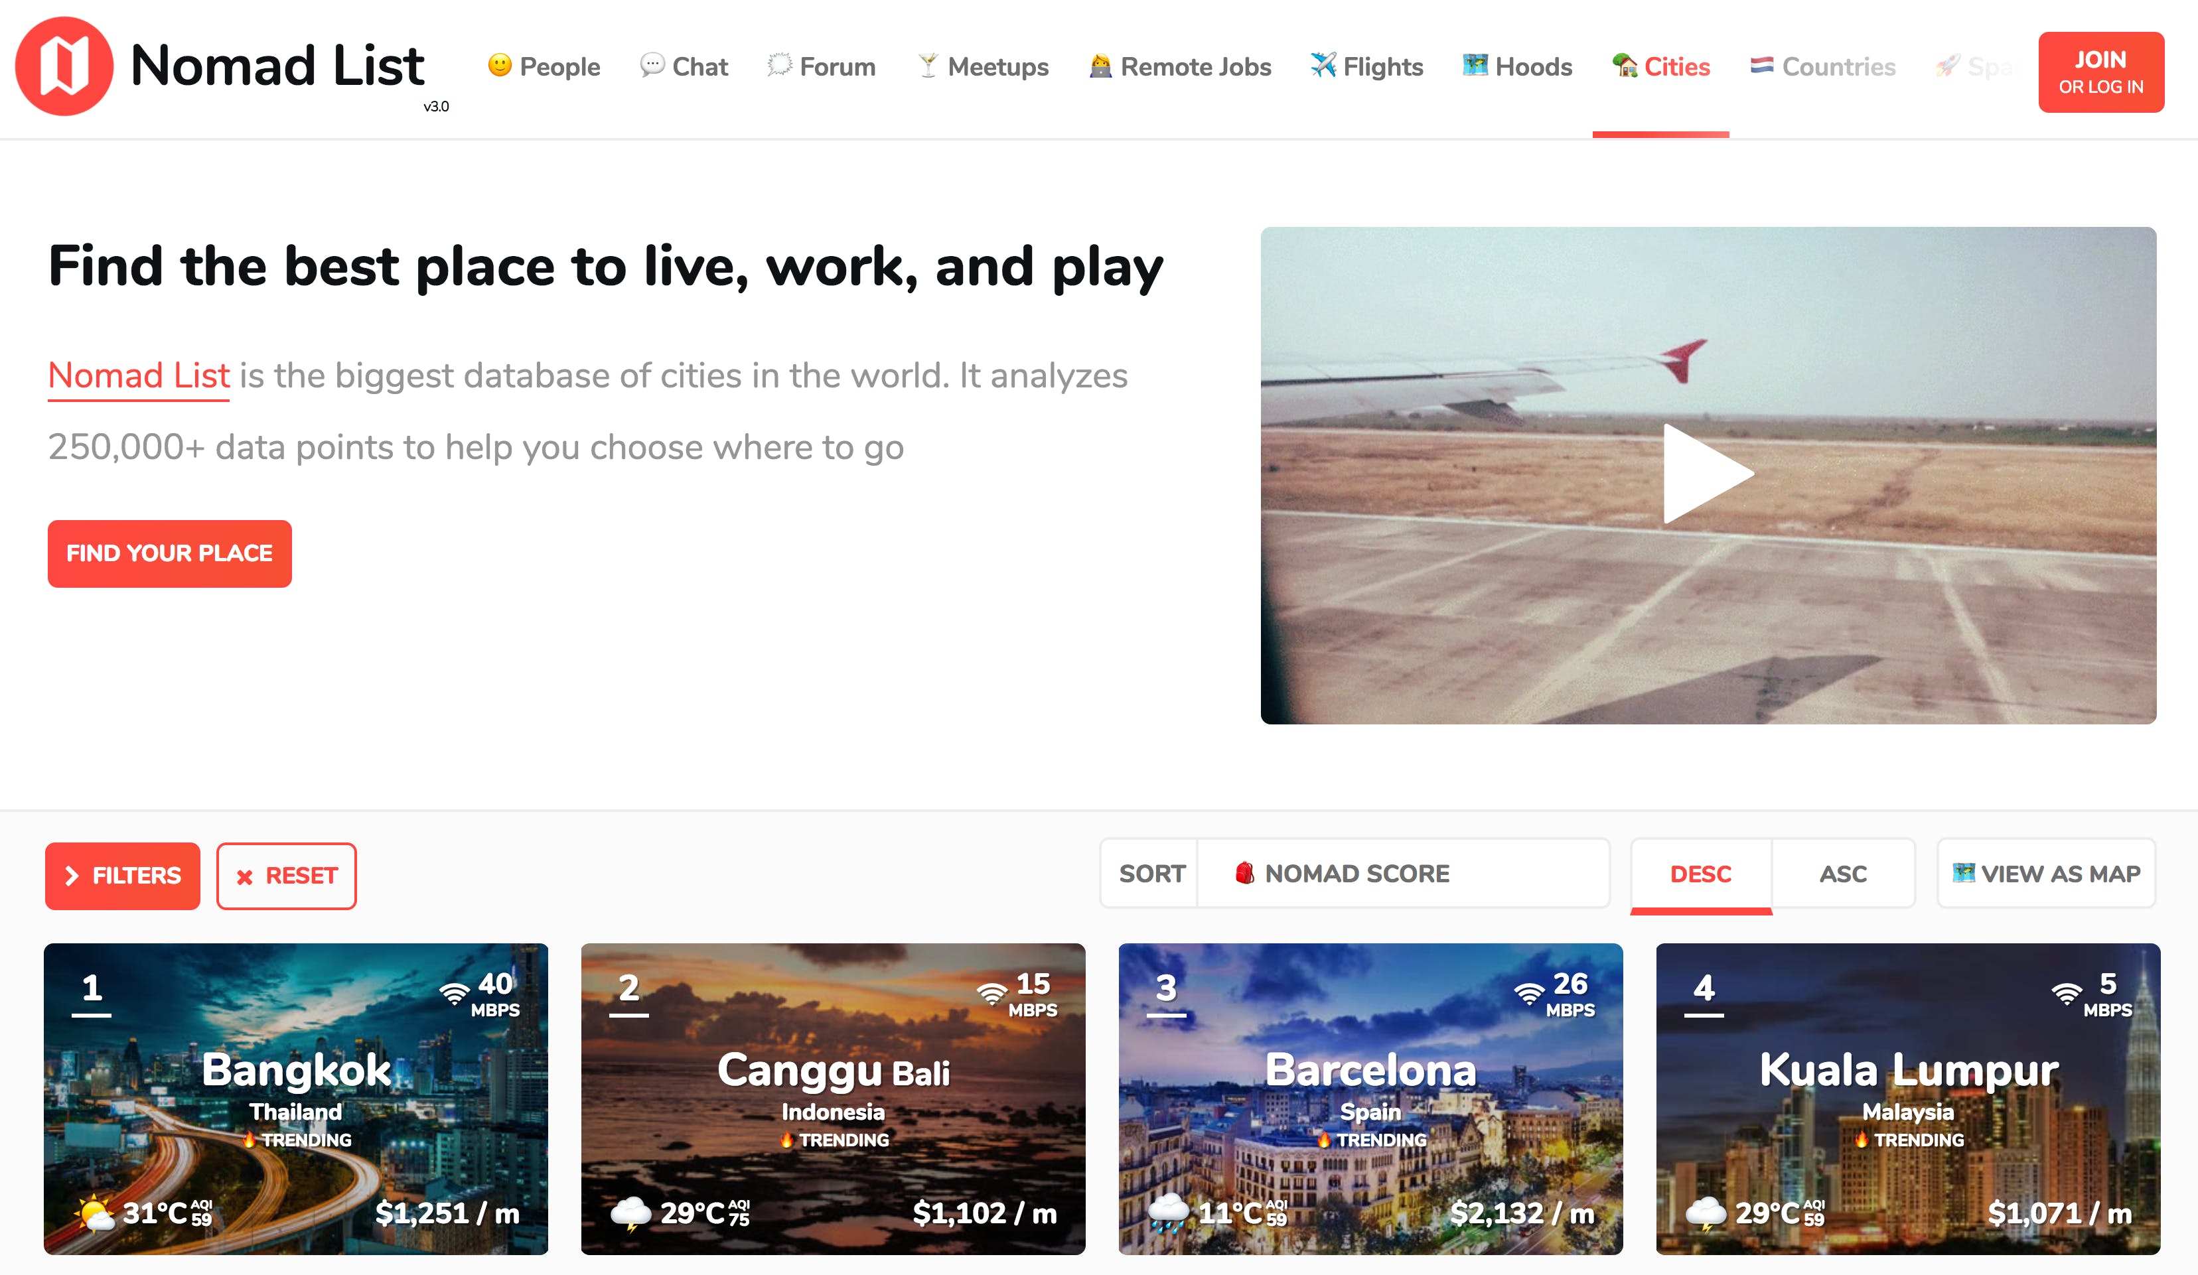The height and width of the screenshot is (1275, 2198).
Task: Click the People smiley emoji icon
Action: (500, 66)
